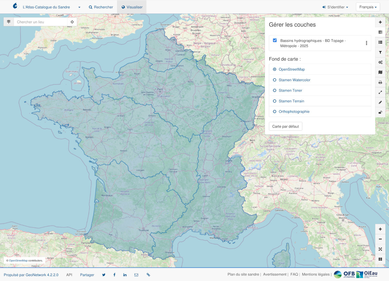Expand the S'identifier login dropdown
Screen dimensions: 389x281
[335, 7]
